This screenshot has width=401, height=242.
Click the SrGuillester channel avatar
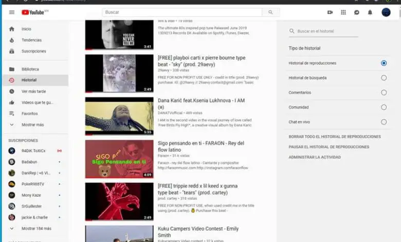coord(12,206)
